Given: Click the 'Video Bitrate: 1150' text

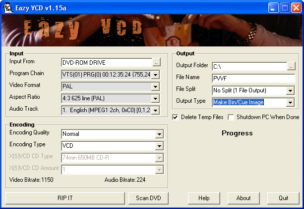Looking at the screenshot, I should (31, 180).
